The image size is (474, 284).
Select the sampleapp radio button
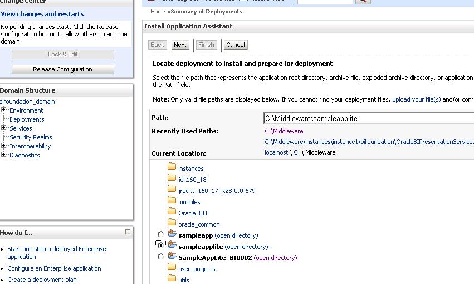(x=160, y=234)
